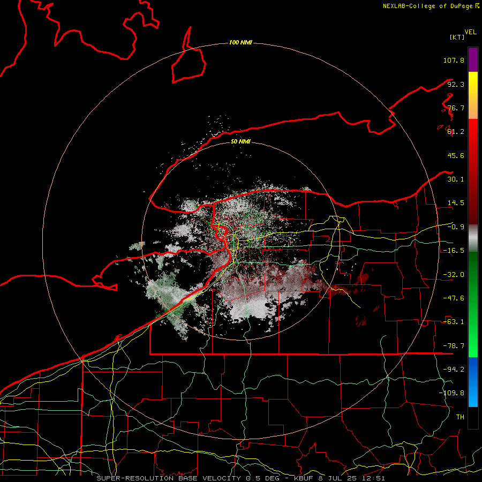
Task: Click the purple segment of color bar
Action: click(473, 59)
